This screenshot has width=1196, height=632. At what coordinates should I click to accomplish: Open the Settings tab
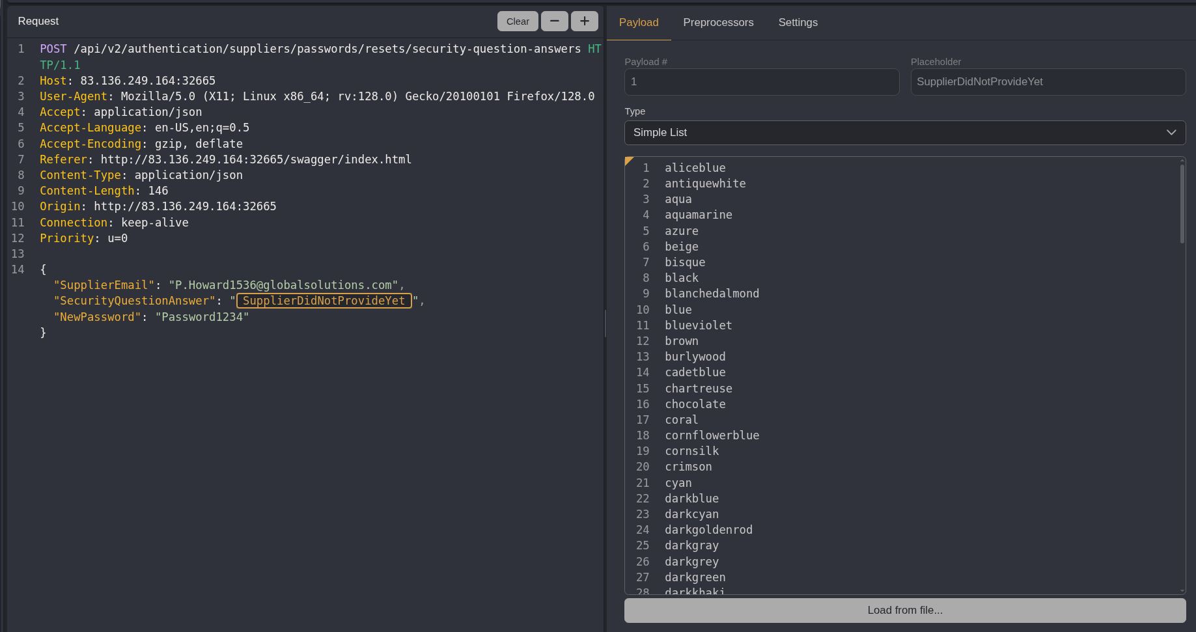[798, 22]
